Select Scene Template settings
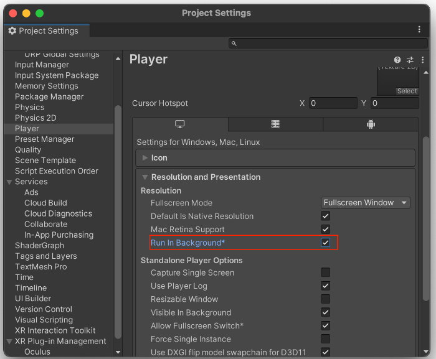436x359 pixels. pyautogui.click(x=45, y=161)
